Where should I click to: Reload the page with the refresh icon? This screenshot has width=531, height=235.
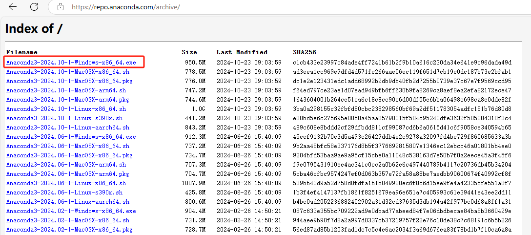[x=34, y=7]
